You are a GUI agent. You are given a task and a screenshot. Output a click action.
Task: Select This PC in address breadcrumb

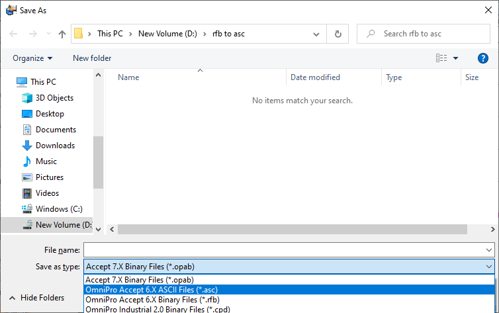click(x=110, y=34)
